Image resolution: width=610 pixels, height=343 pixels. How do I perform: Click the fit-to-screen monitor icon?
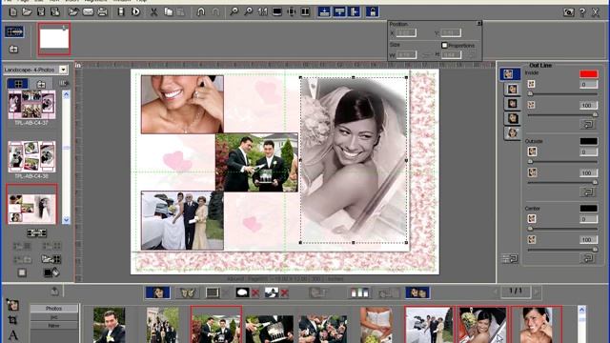click(x=277, y=12)
